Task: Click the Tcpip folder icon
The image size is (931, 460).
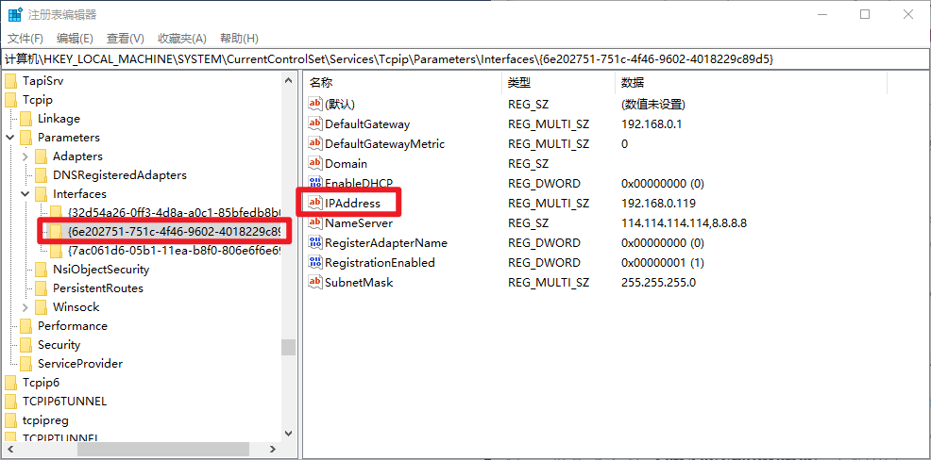Action: click(10, 100)
